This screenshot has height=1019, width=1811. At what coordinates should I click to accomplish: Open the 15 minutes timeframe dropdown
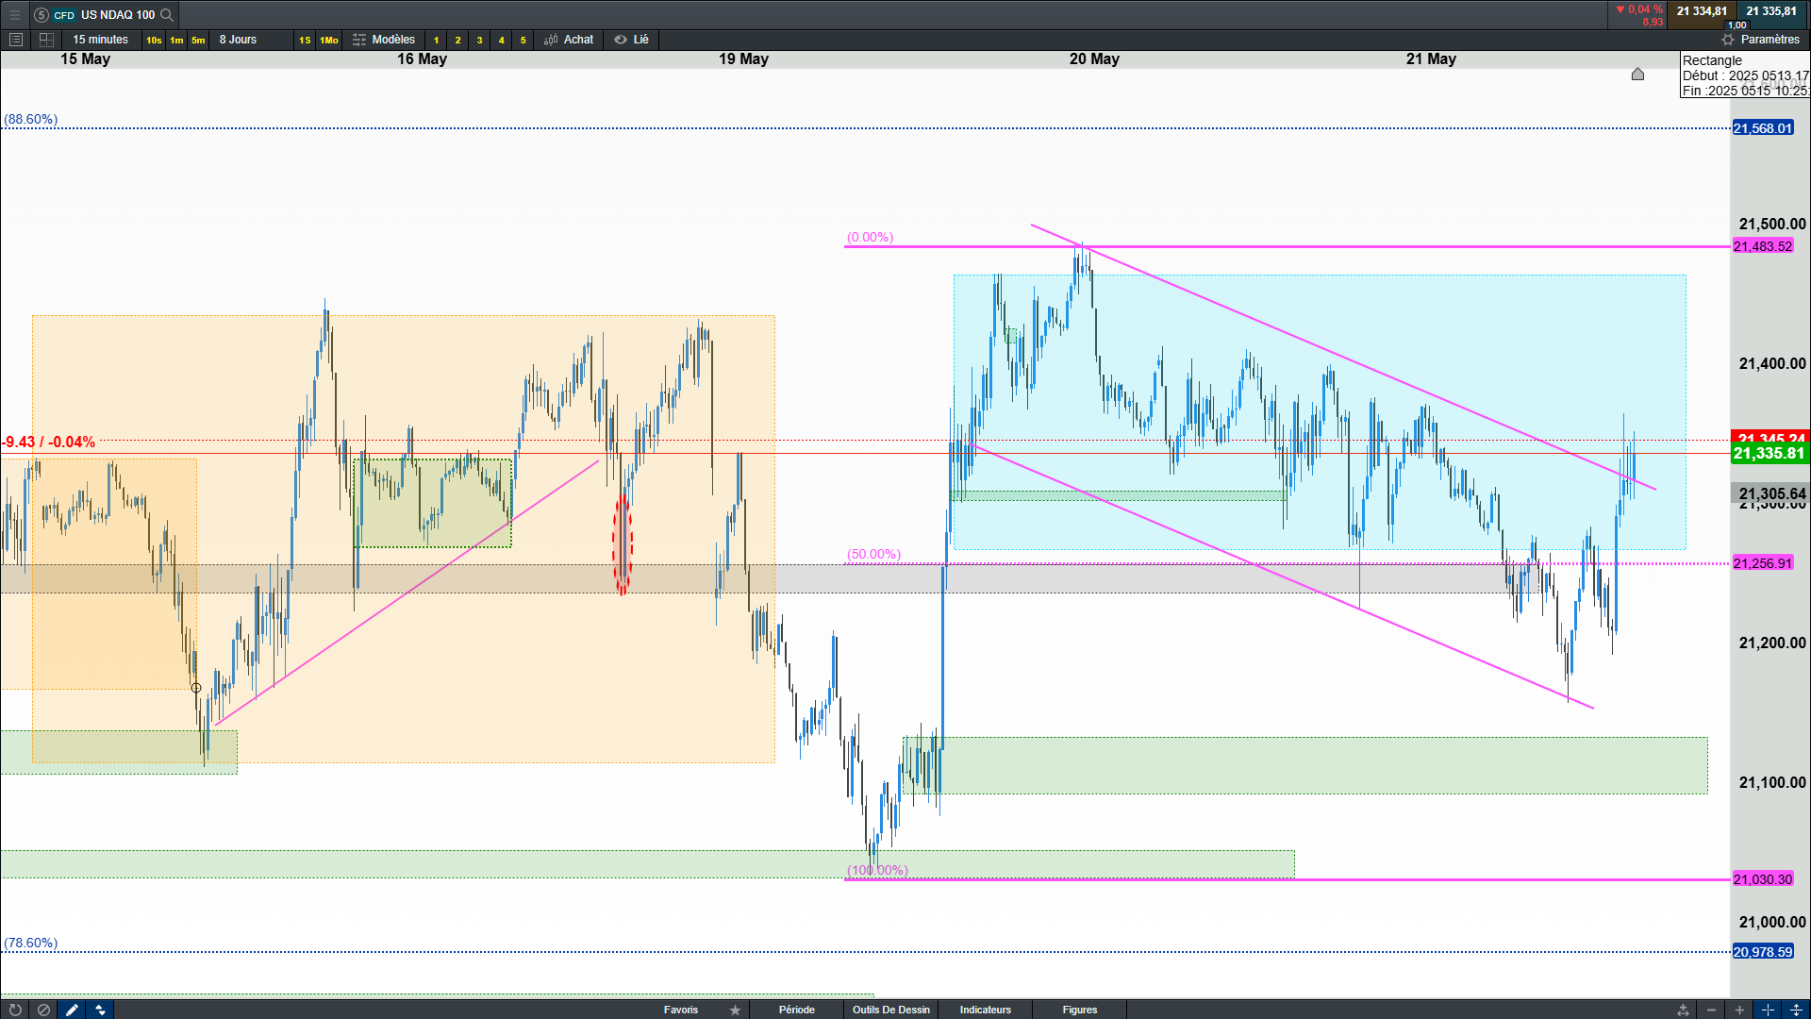click(100, 40)
